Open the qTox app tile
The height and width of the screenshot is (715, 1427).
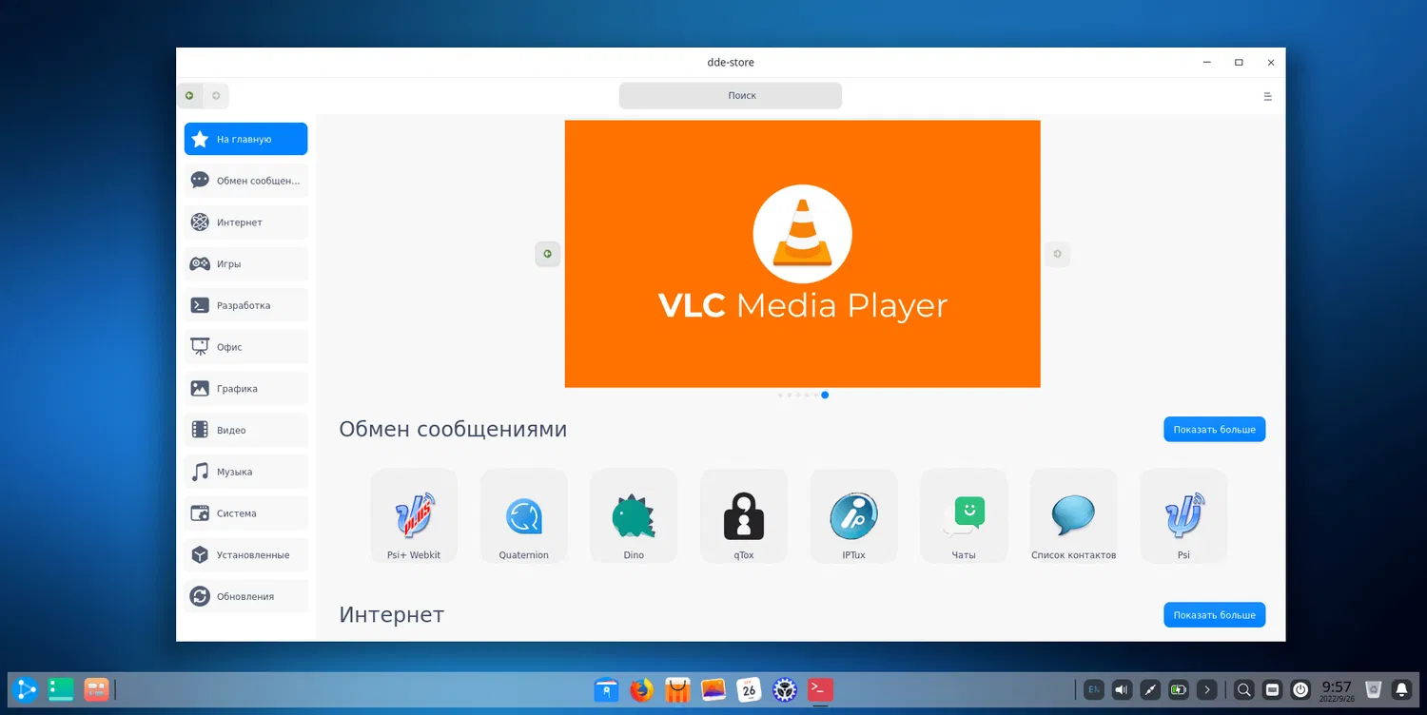click(744, 515)
